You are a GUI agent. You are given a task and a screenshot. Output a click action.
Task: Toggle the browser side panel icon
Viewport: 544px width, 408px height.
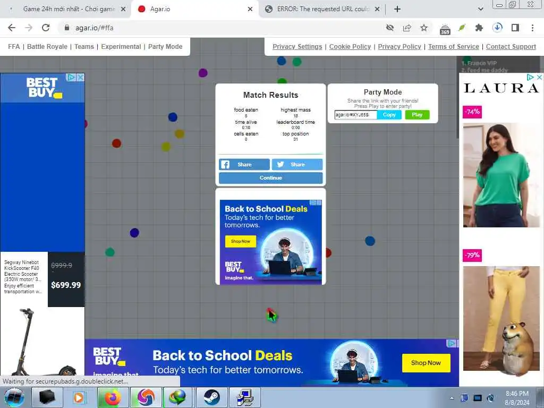point(515,28)
